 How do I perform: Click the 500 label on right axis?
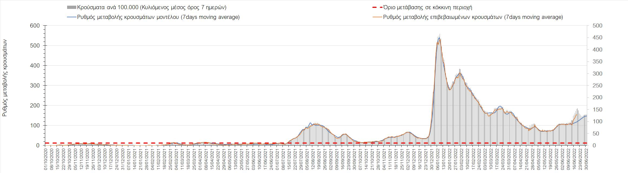[595, 26]
